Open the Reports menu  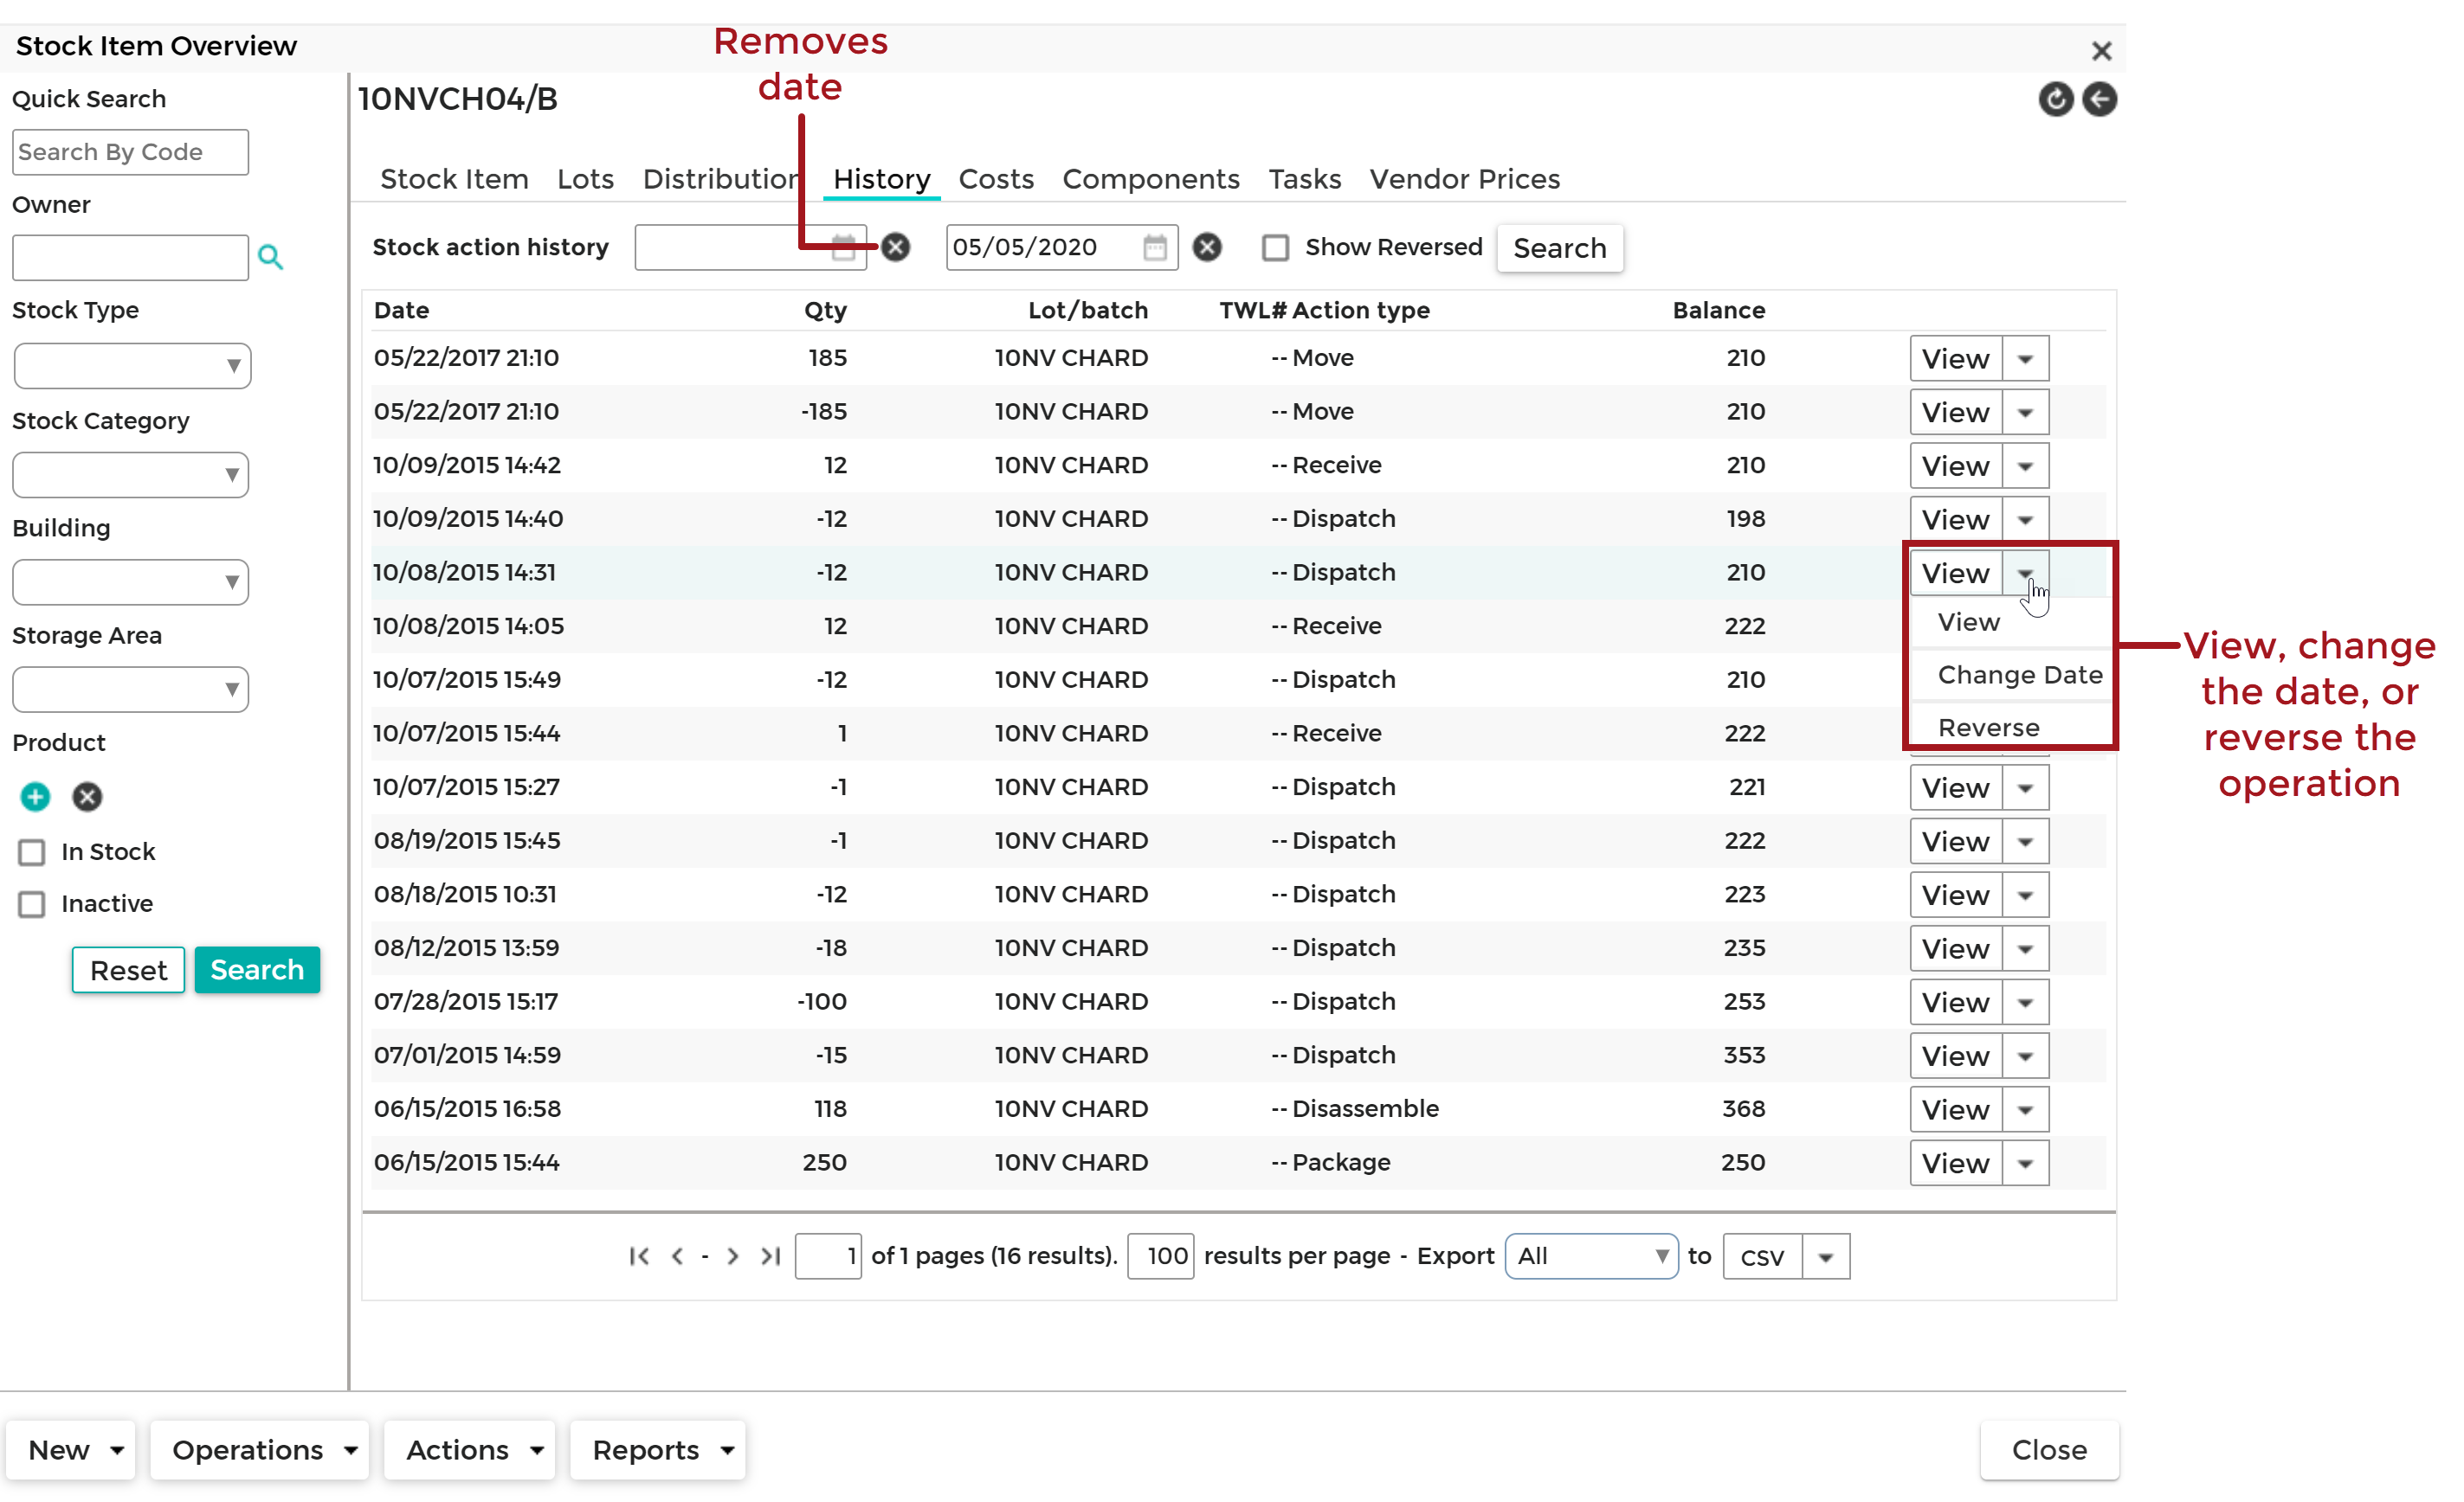click(658, 1450)
